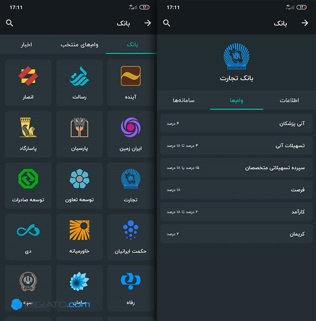Tap the large Bank Tejarat header logo
316x321 pixels.
pyautogui.click(x=236, y=56)
